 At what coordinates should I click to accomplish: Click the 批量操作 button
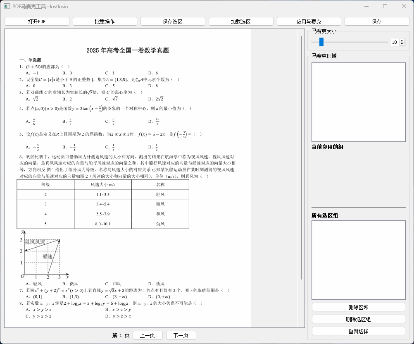[x=105, y=21]
